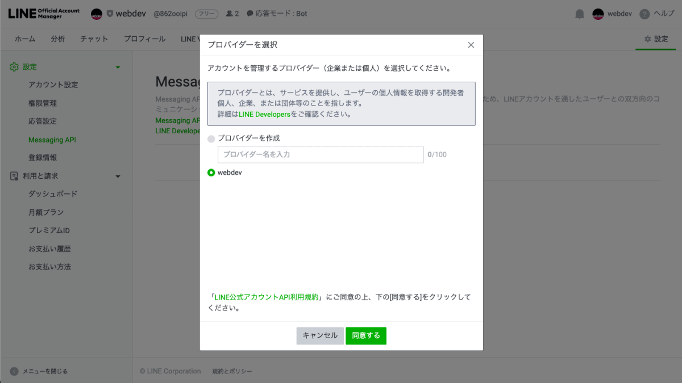Open Messaging API in the sidebar

click(x=52, y=140)
